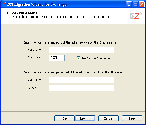
Task: Toggle the Use Secure Connection checkbox
Action: click(78, 58)
